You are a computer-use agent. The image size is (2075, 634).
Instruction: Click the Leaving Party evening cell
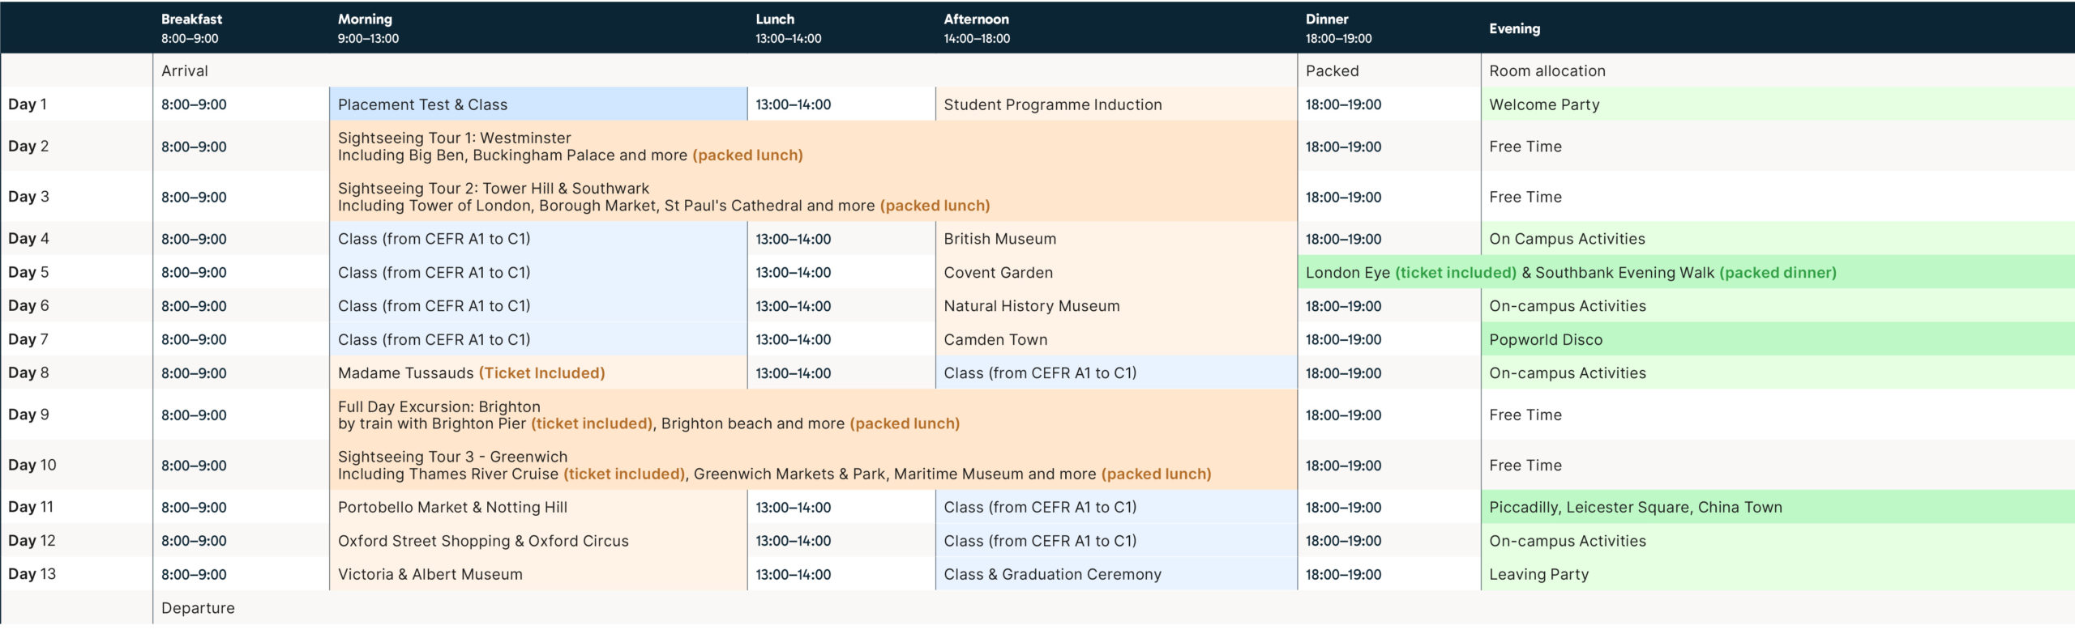tap(1538, 575)
